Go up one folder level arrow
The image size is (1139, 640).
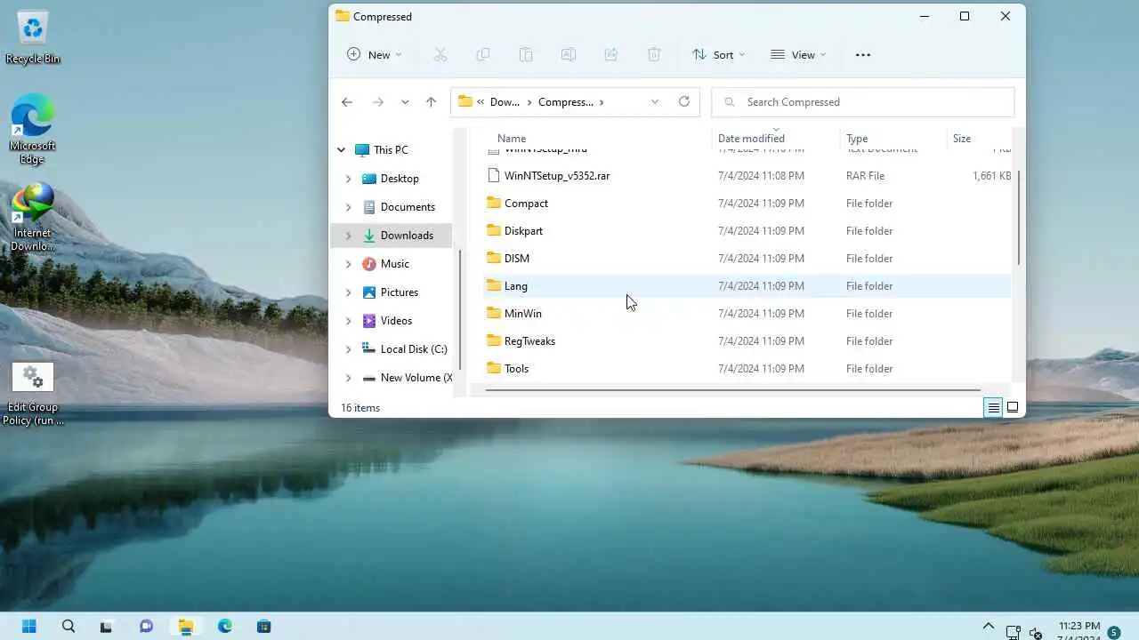(431, 102)
